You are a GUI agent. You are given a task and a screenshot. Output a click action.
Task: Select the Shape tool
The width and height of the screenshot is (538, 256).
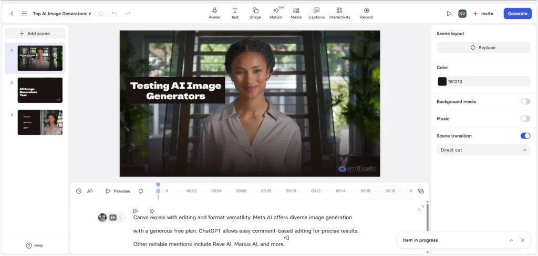pyautogui.click(x=255, y=13)
